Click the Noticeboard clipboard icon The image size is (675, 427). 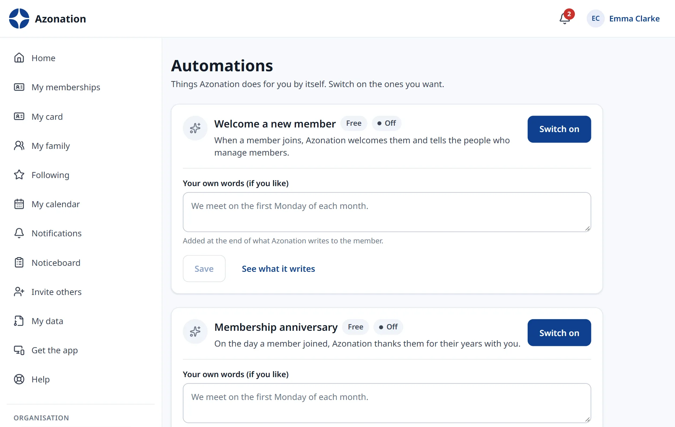pos(19,263)
